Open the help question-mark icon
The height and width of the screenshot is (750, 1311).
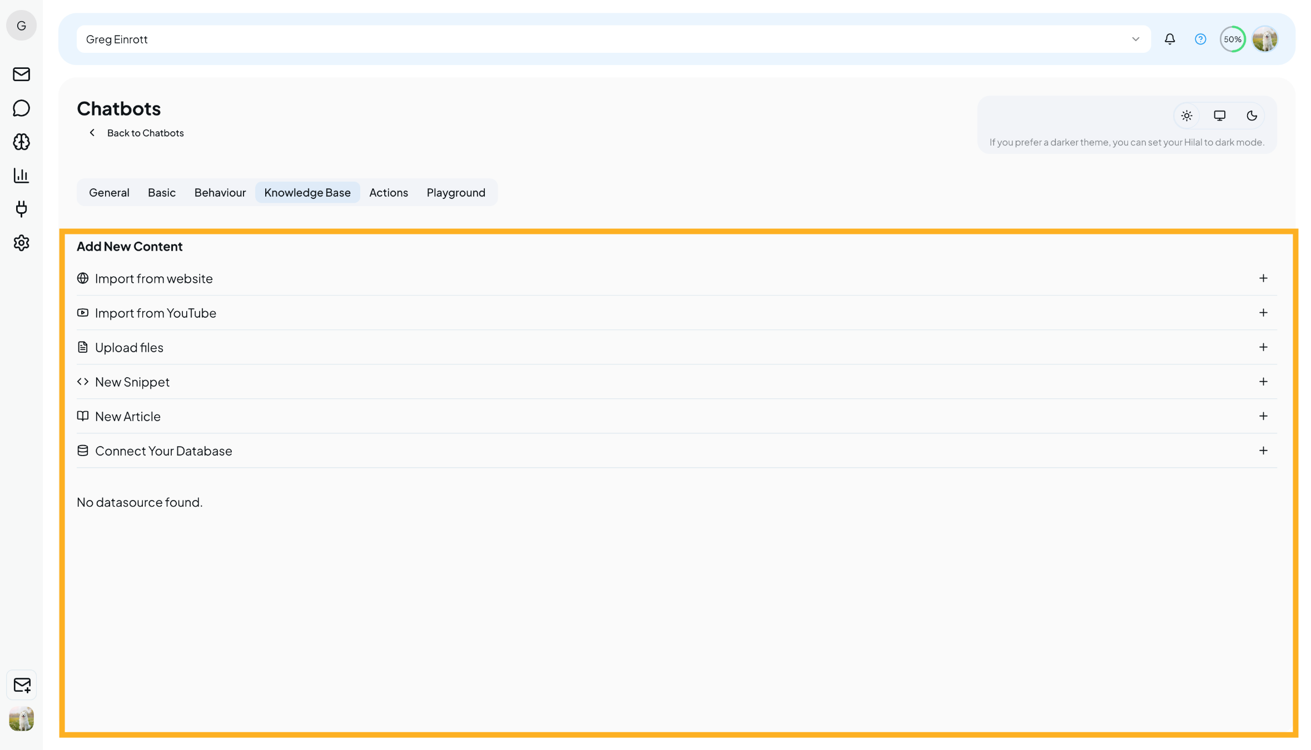coord(1200,39)
